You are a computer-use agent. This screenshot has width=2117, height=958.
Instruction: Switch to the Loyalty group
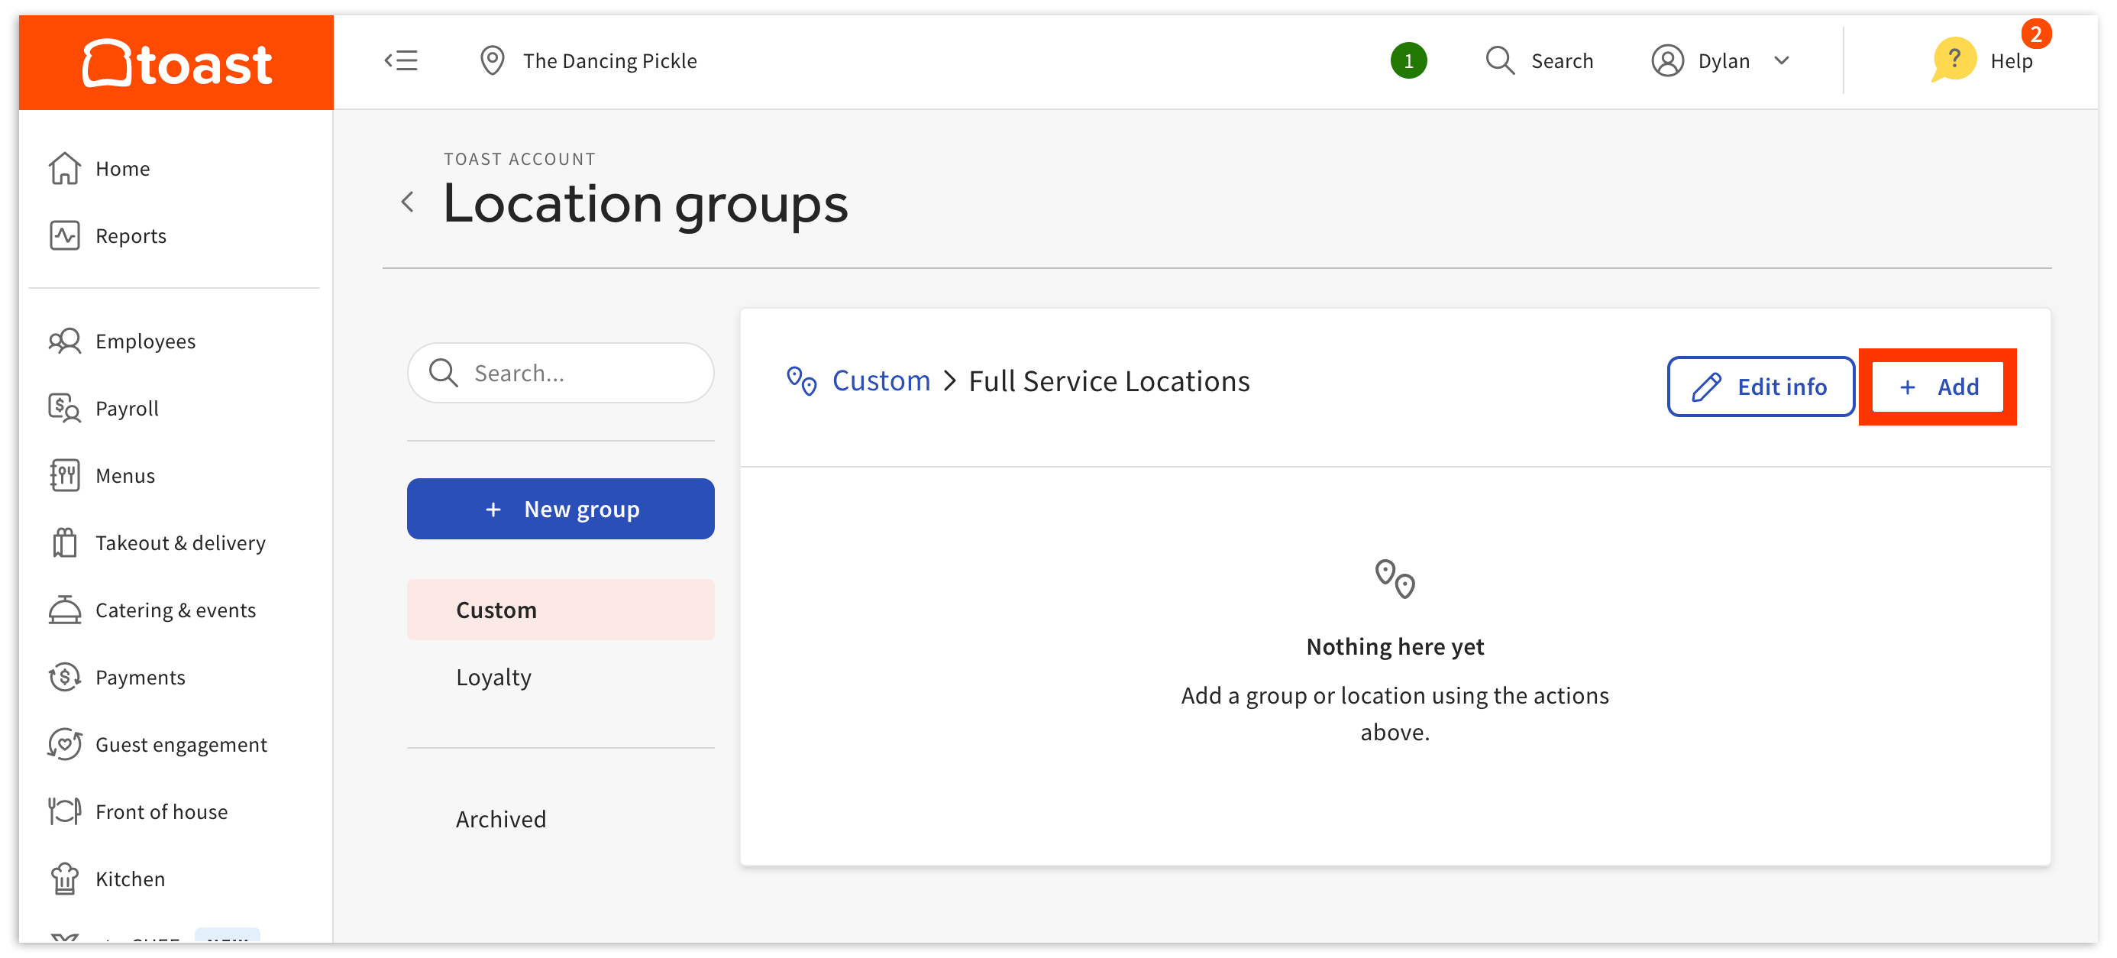click(x=493, y=677)
